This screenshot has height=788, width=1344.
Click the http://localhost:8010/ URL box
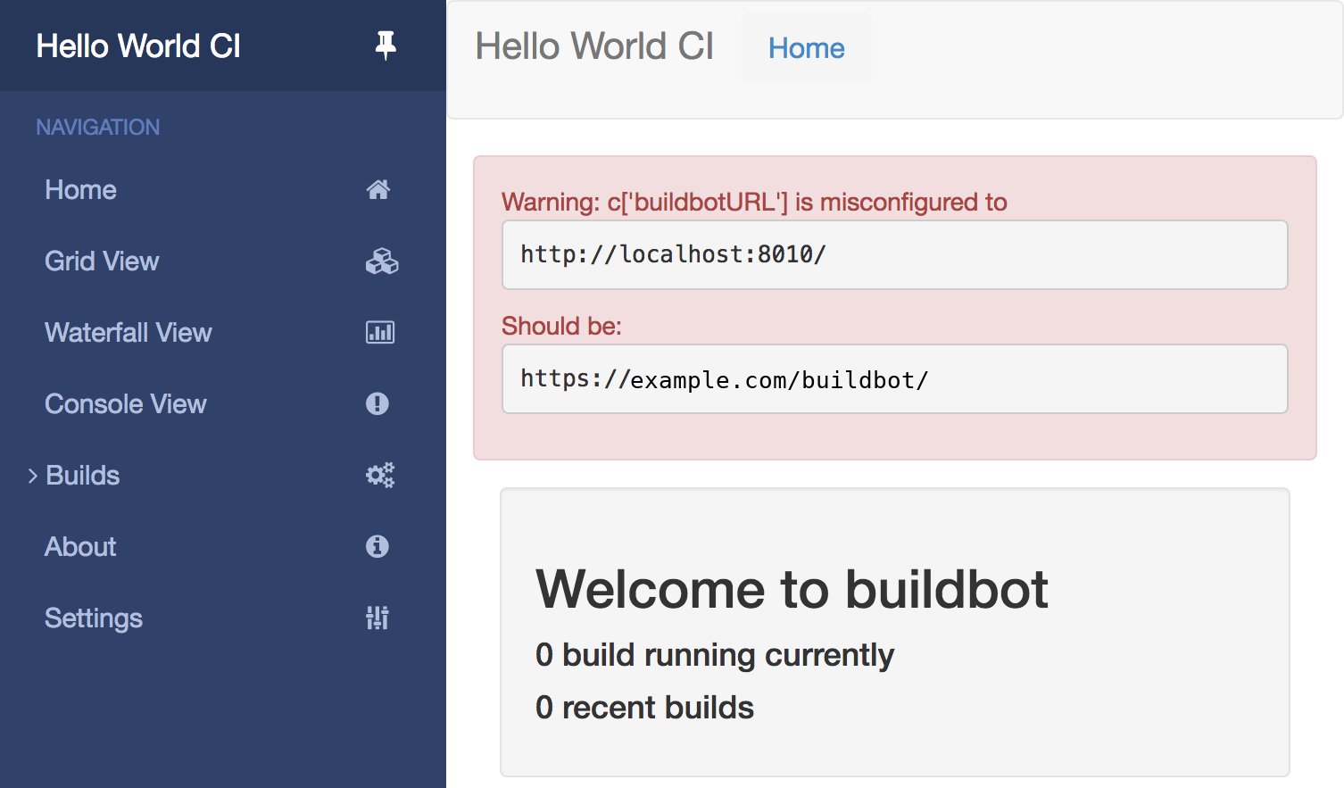click(895, 254)
